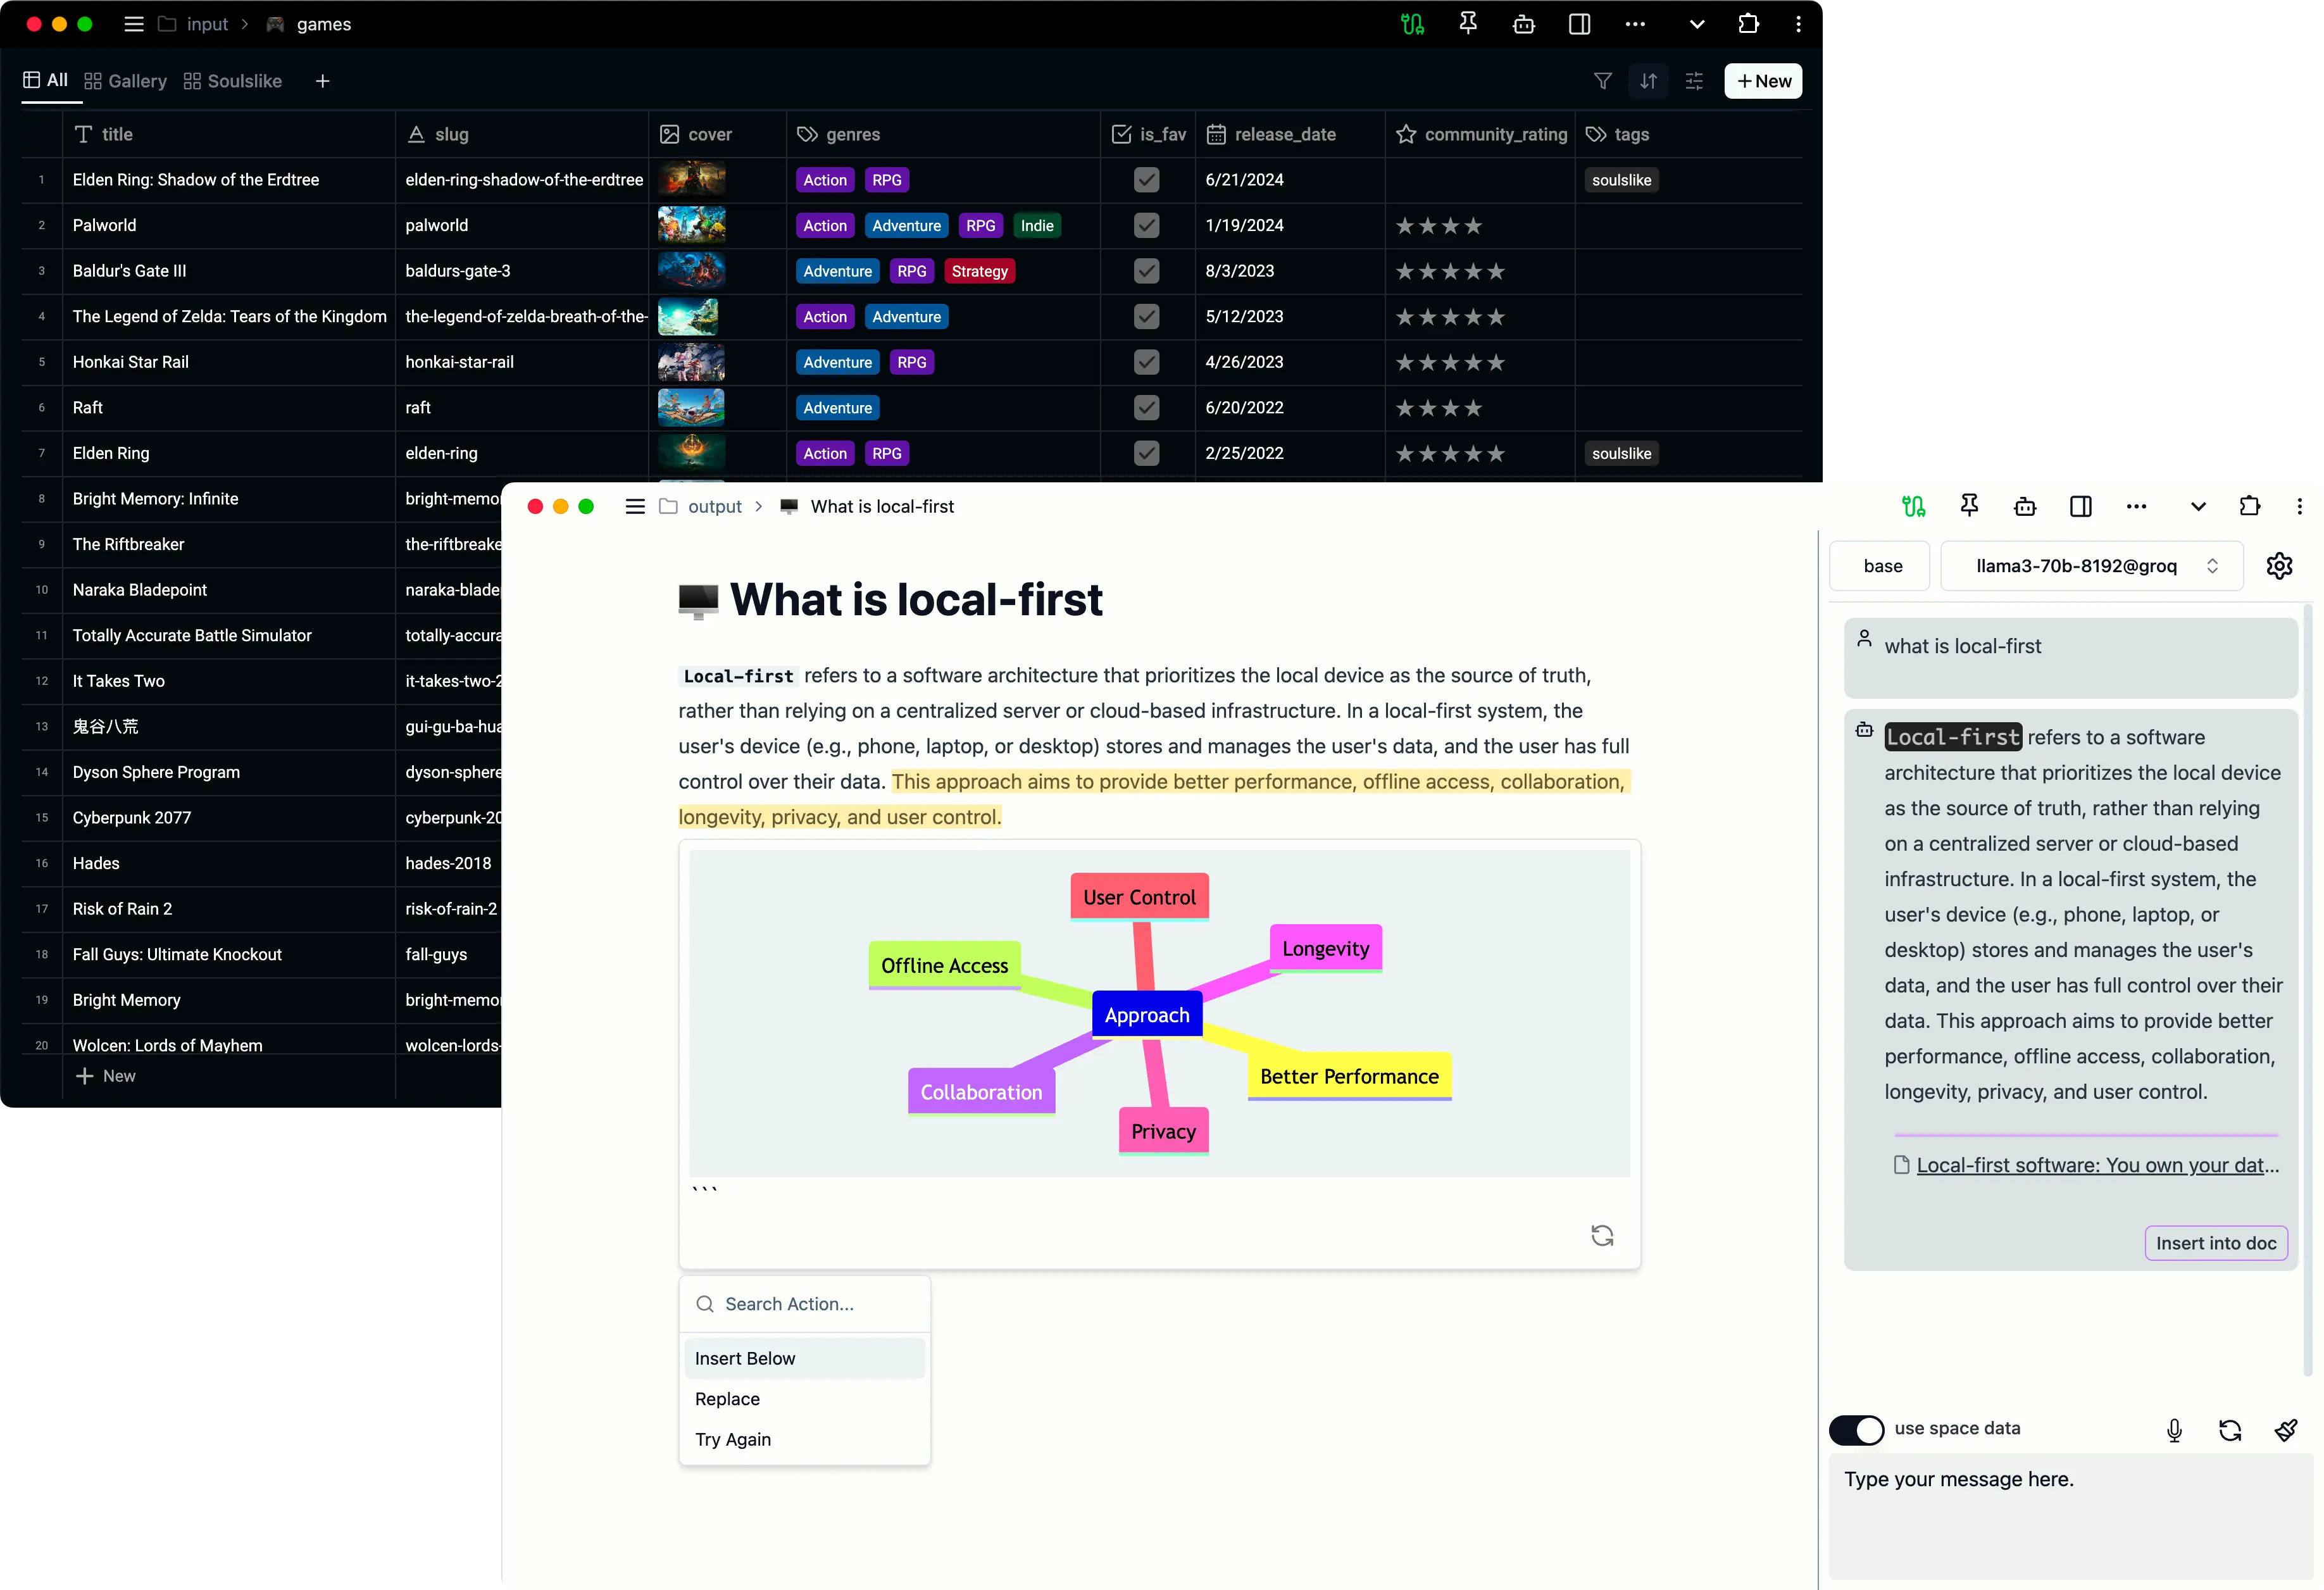Select Replace from the action menu
The height and width of the screenshot is (1590, 2324).
tap(727, 1399)
